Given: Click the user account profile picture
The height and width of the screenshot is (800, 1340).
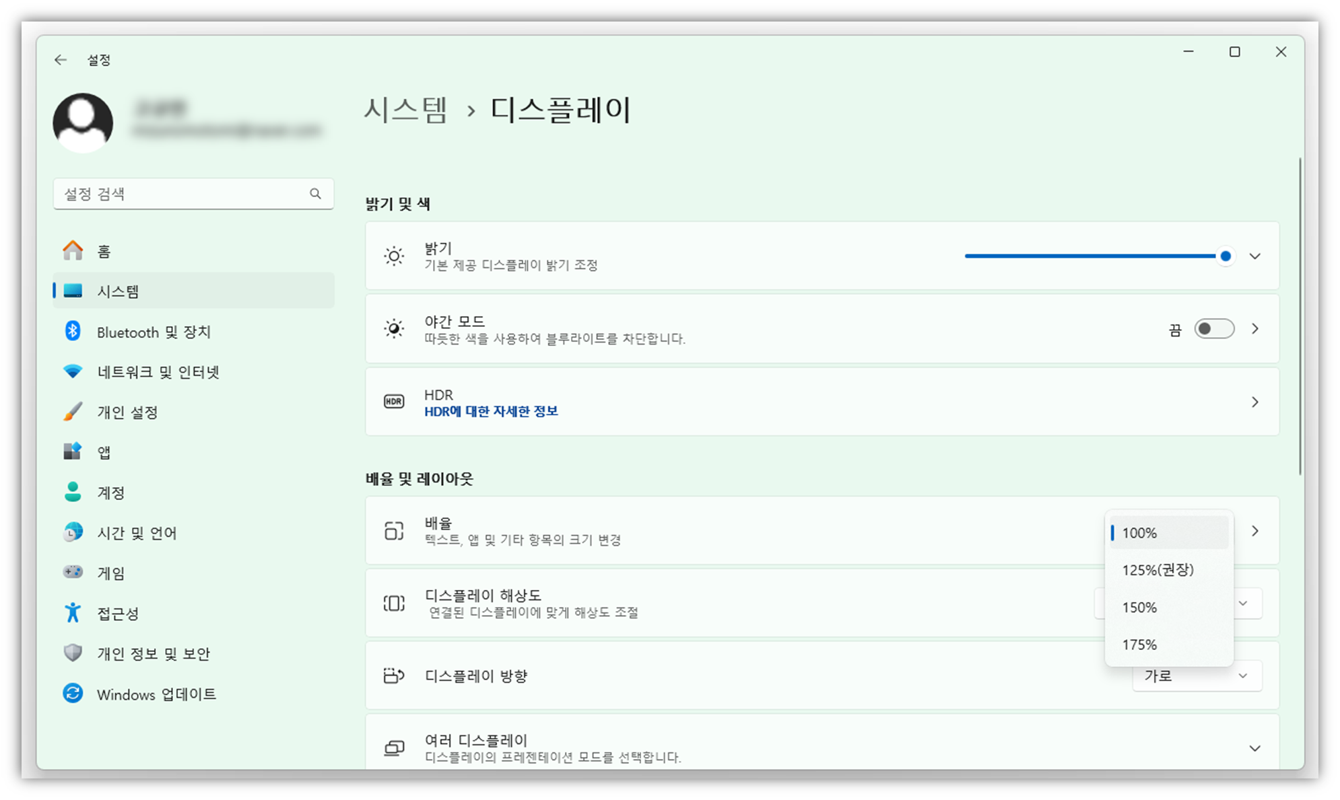Looking at the screenshot, I should [82, 122].
